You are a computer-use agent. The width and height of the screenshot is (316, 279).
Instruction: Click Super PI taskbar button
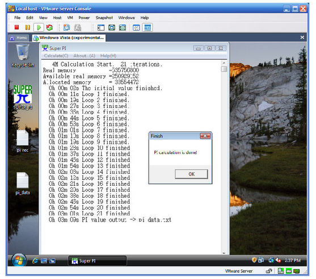pos(97,261)
